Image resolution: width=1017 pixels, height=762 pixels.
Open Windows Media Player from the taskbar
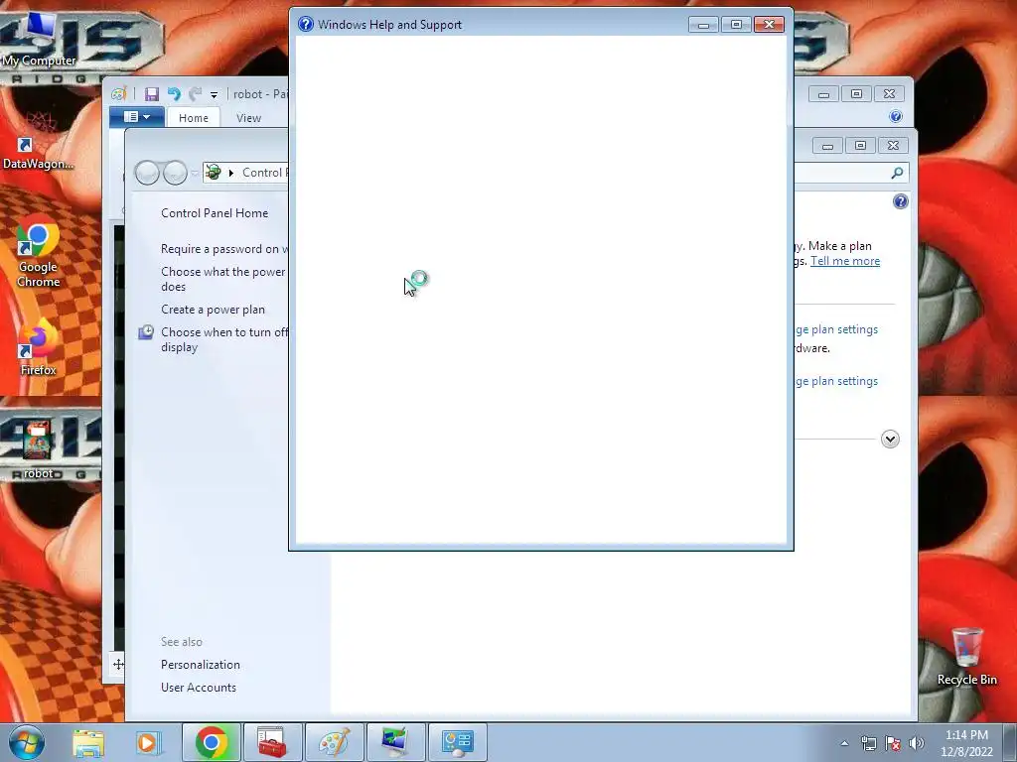[147, 742]
